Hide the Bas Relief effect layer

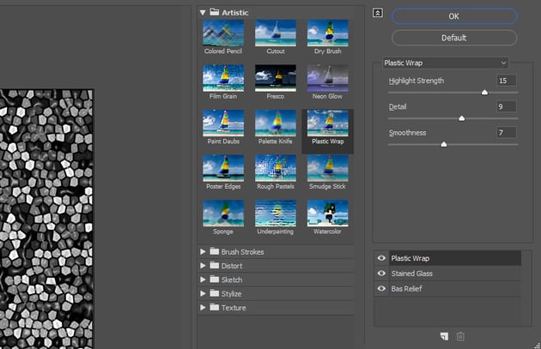click(381, 289)
